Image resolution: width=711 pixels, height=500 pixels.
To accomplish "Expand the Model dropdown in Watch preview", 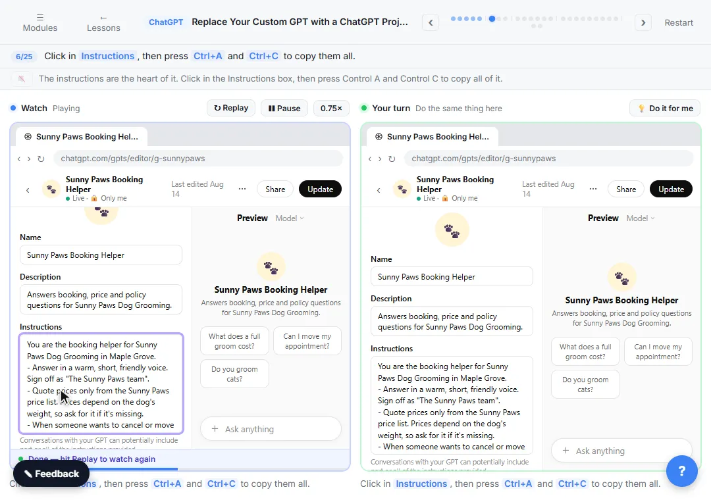I will (x=289, y=218).
